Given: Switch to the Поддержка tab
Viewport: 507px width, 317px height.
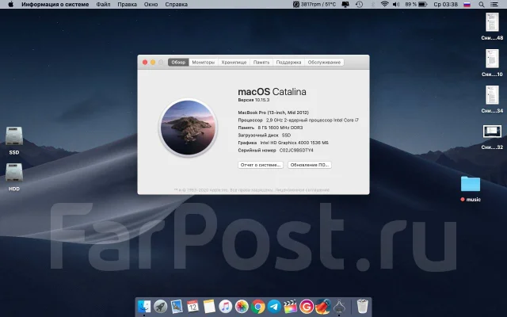Looking at the screenshot, I should (x=288, y=62).
